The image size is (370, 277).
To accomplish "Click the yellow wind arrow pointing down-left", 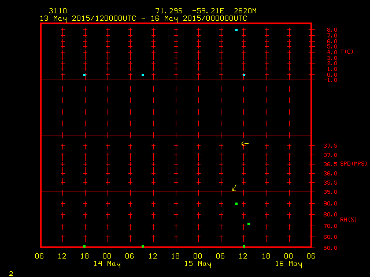I will pos(234,188).
